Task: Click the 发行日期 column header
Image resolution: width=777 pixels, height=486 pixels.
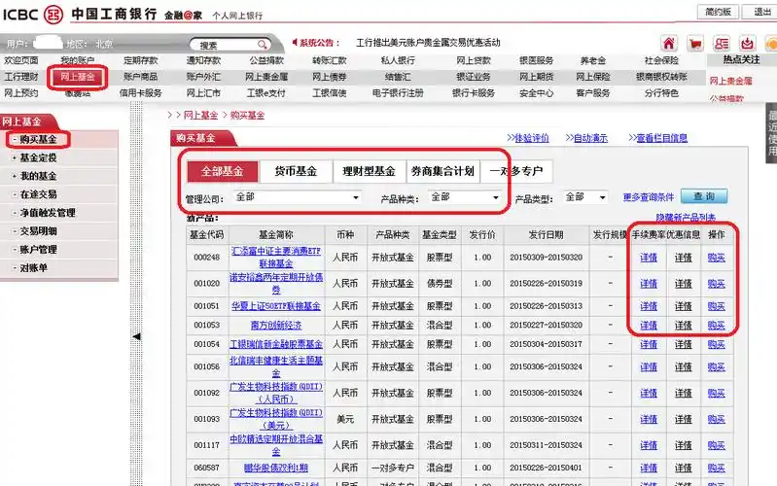Action: [547, 235]
